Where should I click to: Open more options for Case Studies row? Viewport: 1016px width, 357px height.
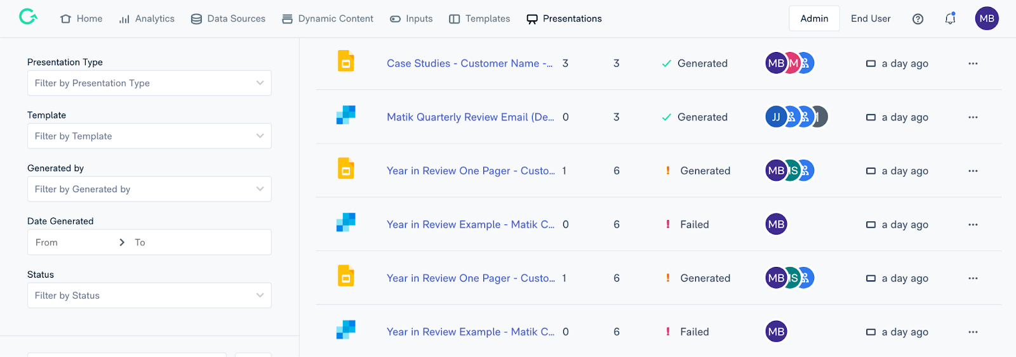pyautogui.click(x=973, y=63)
